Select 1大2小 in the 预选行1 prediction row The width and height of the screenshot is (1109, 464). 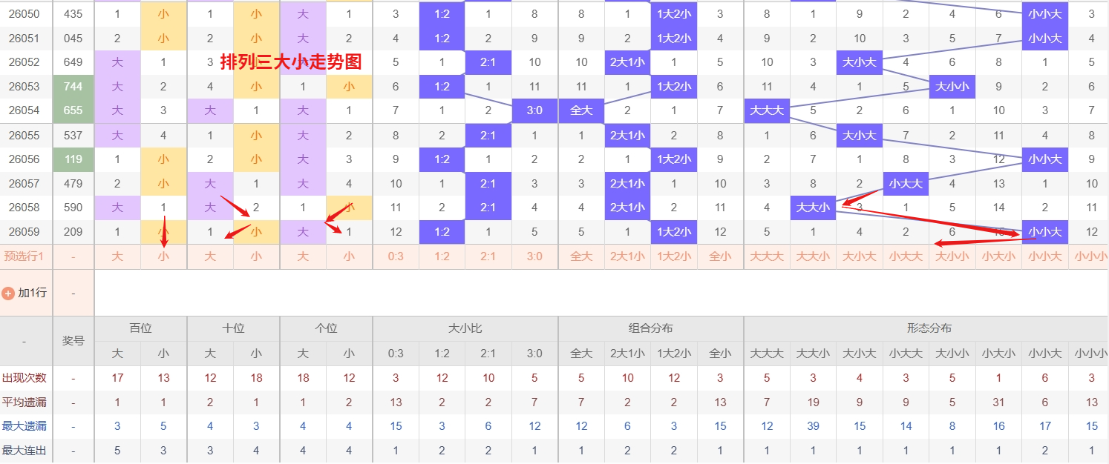pos(673,256)
